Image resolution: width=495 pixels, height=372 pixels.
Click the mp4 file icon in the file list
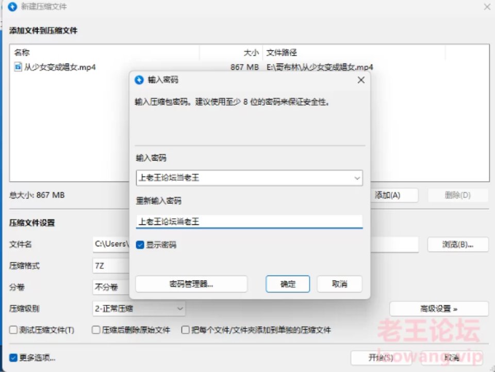coord(18,67)
